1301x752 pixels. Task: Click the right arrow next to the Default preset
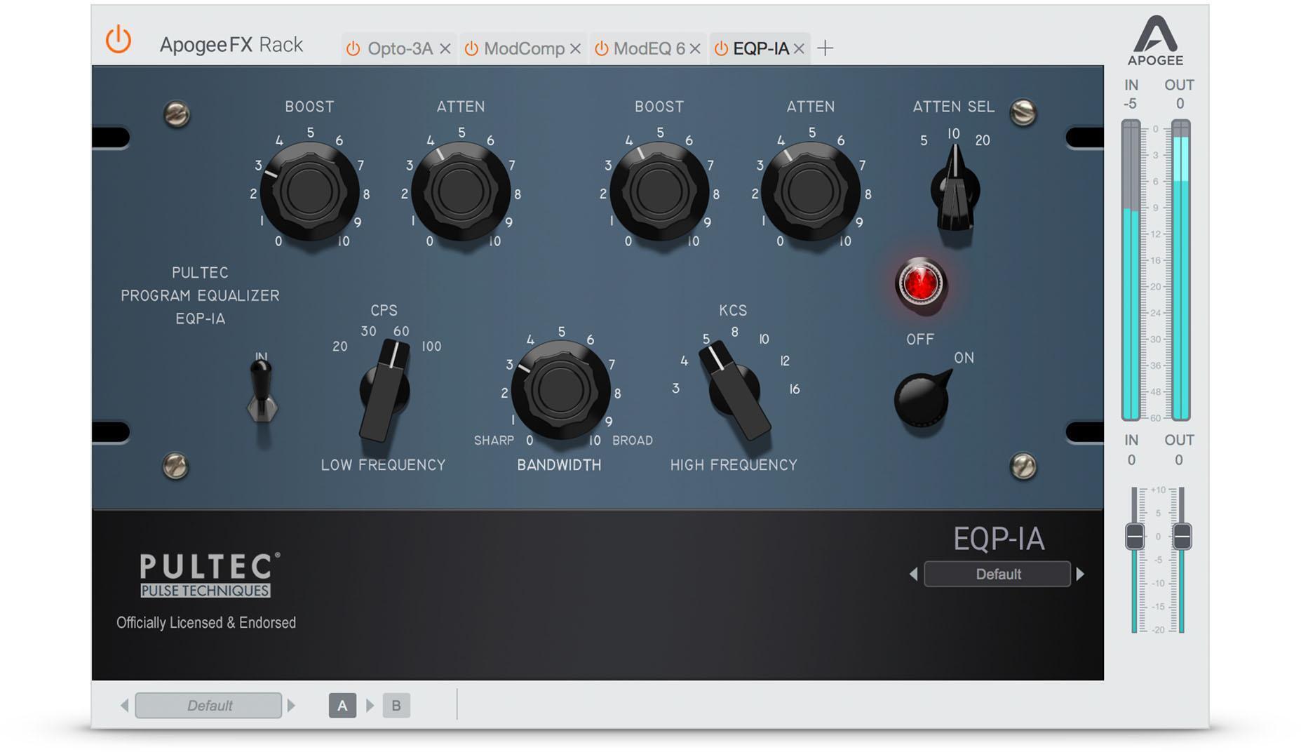(x=1078, y=574)
